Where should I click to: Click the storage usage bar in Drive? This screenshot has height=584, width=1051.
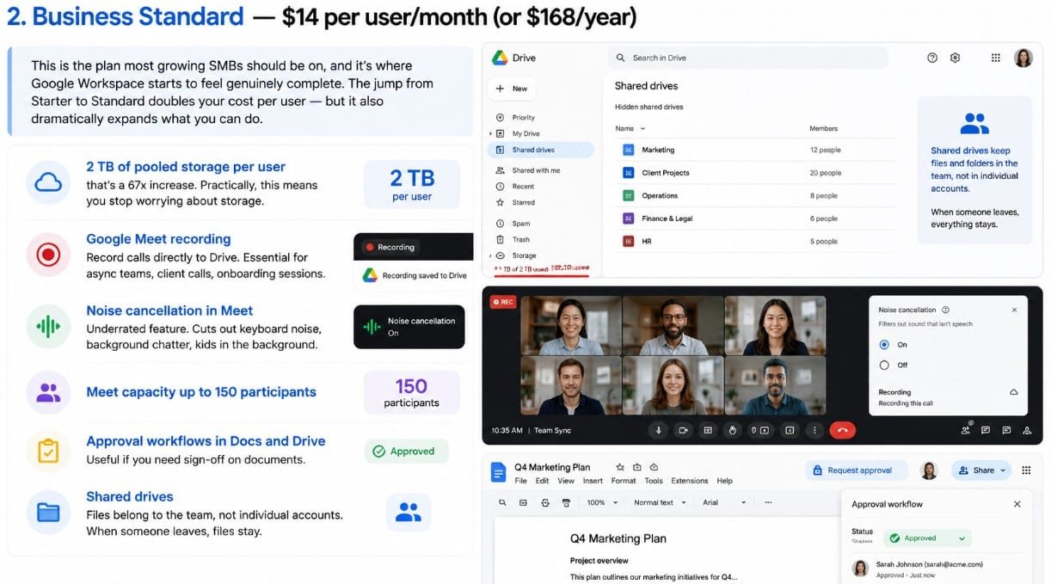click(x=544, y=278)
